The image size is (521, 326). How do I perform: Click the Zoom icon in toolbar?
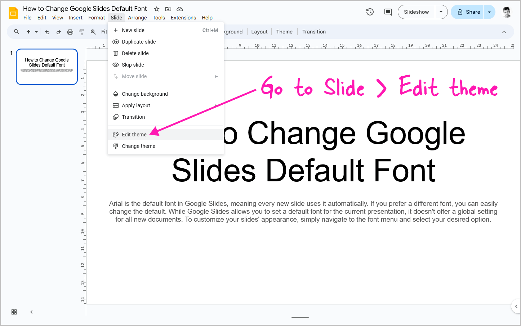click(93, 32)
